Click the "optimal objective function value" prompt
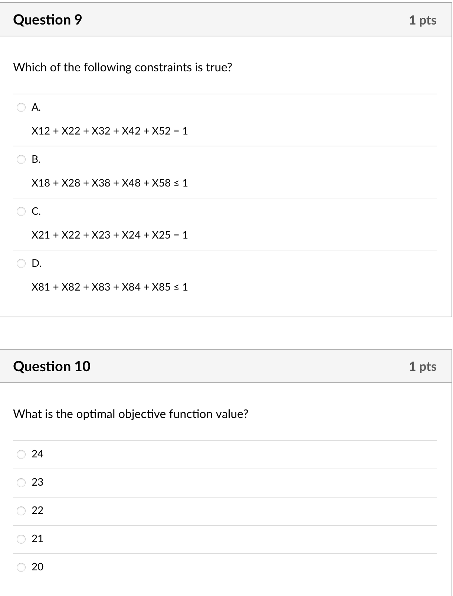The height and width of the screenshot is (596, 453). 131,414
